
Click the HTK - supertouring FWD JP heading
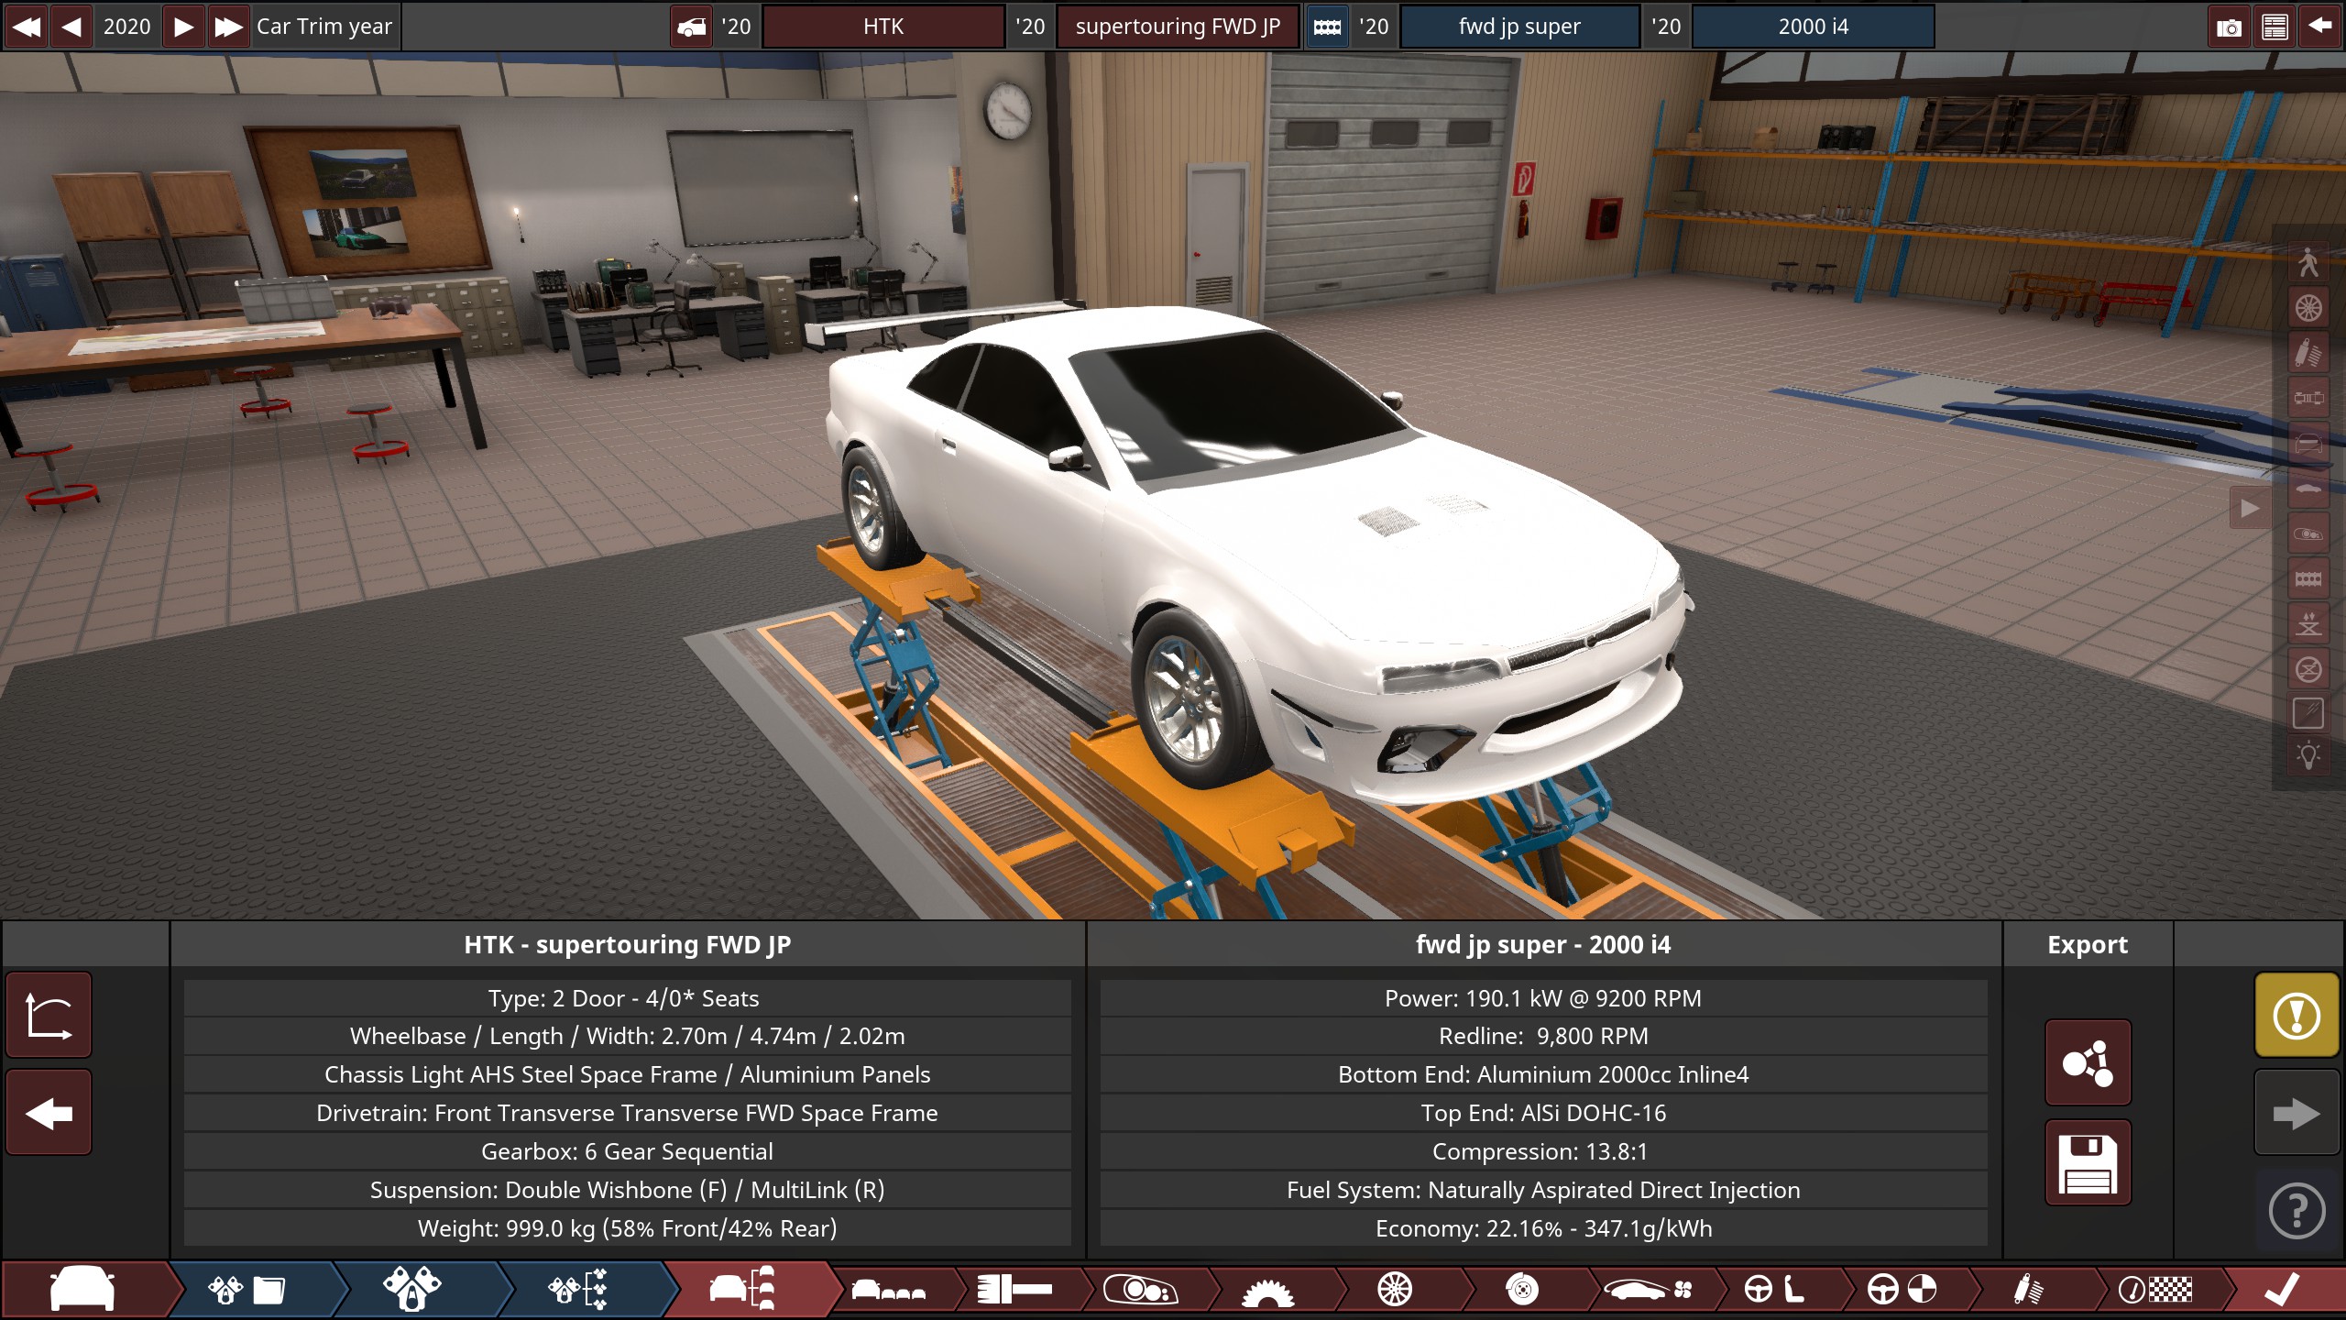click(x=628, y=944)
